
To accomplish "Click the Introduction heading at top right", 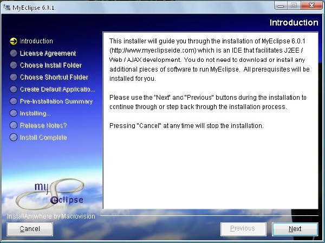I will 294,22.
